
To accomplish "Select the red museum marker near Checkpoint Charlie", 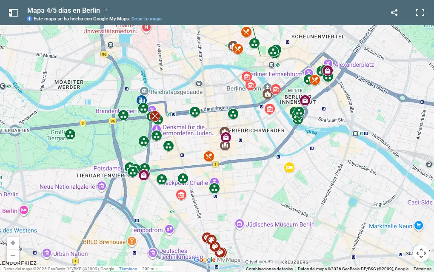I will click(181, 195).
